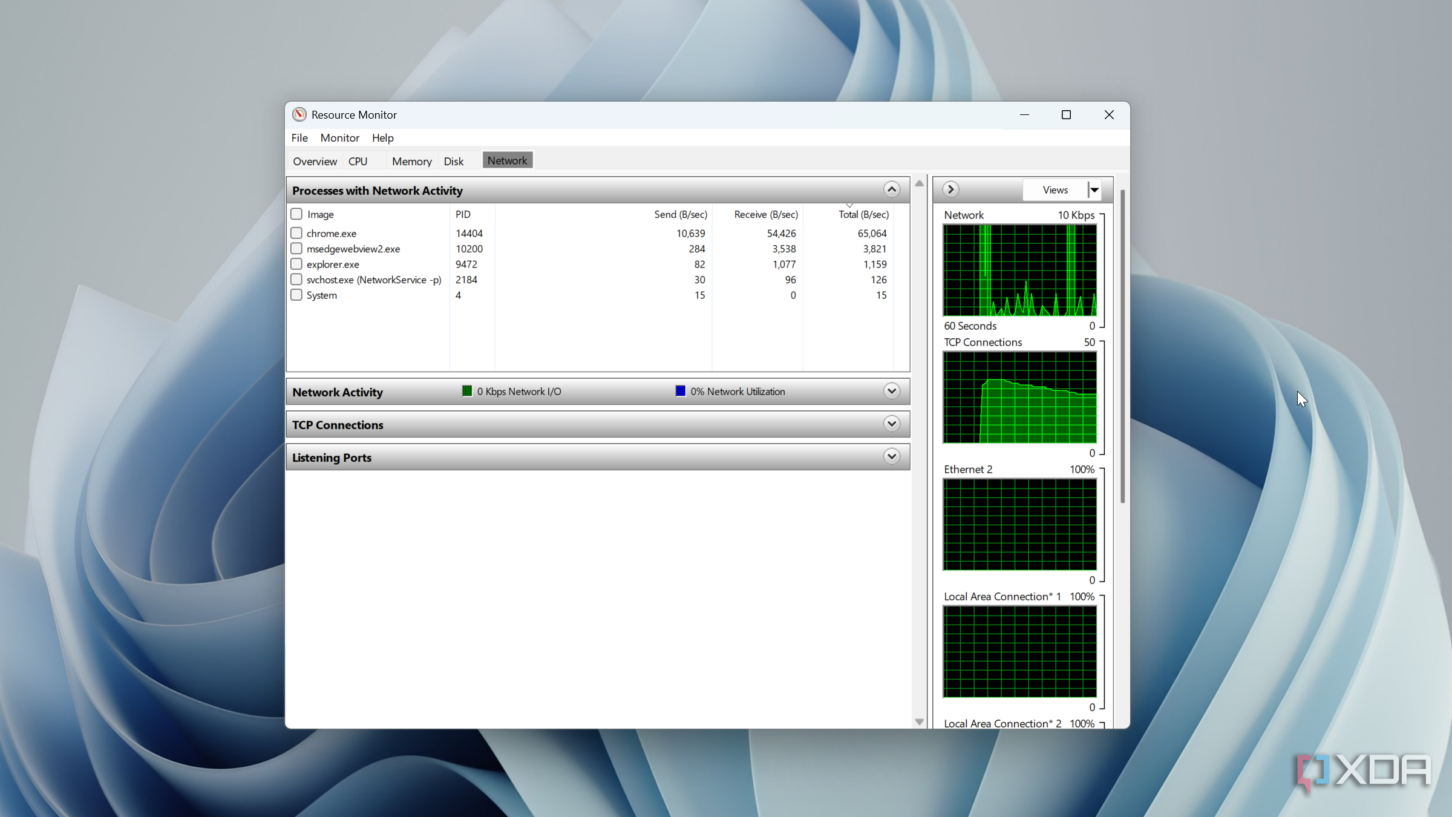
Task: Click the main pane scroll up arrow
Action: pyautogui.click(x=920, y=184)
